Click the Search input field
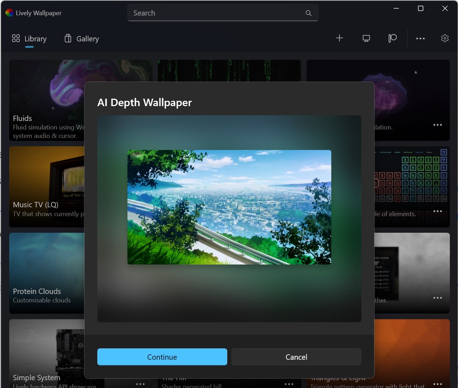458x388 pixels. click(x=212, y=13)
